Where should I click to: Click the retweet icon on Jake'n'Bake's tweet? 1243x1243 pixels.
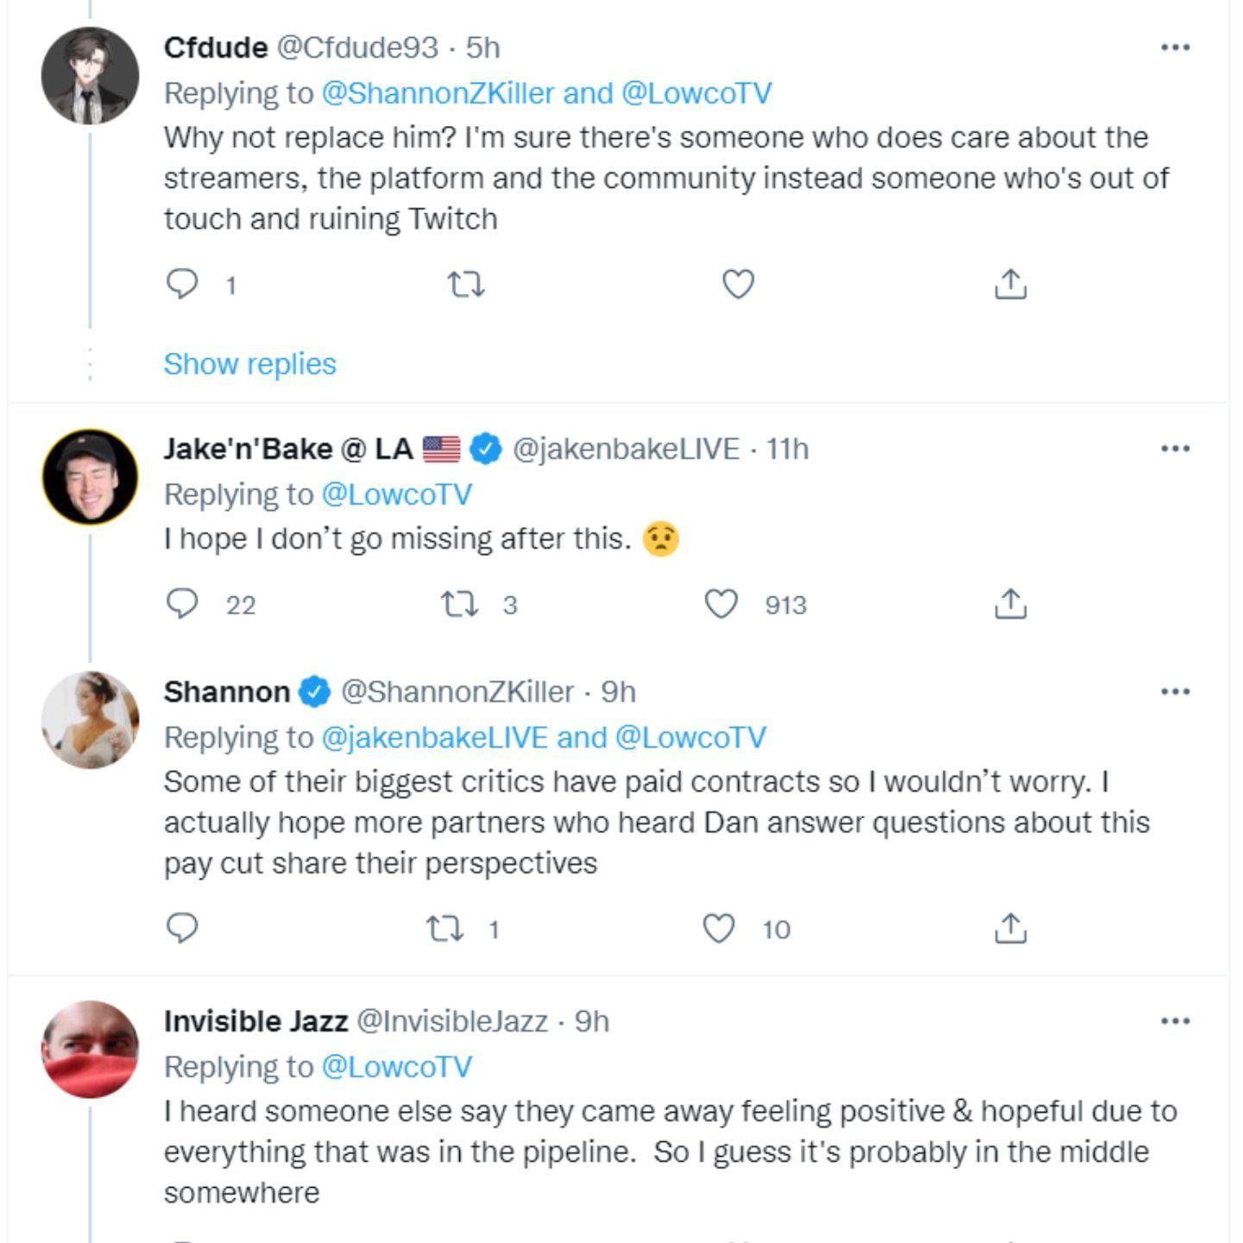(458, 605)
